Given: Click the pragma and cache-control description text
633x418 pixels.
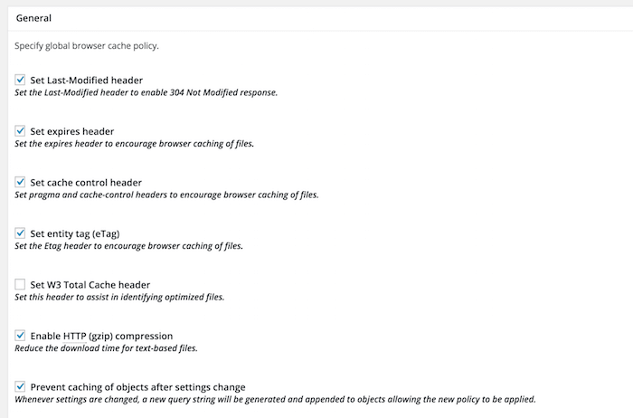Looking at the screenshot, I should pos(166,195).
